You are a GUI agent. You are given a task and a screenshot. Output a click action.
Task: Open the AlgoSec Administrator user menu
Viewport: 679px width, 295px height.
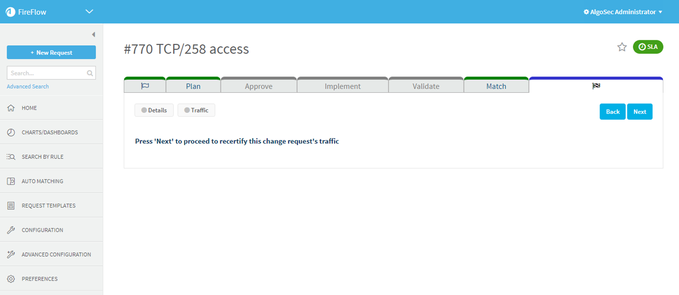623,12
